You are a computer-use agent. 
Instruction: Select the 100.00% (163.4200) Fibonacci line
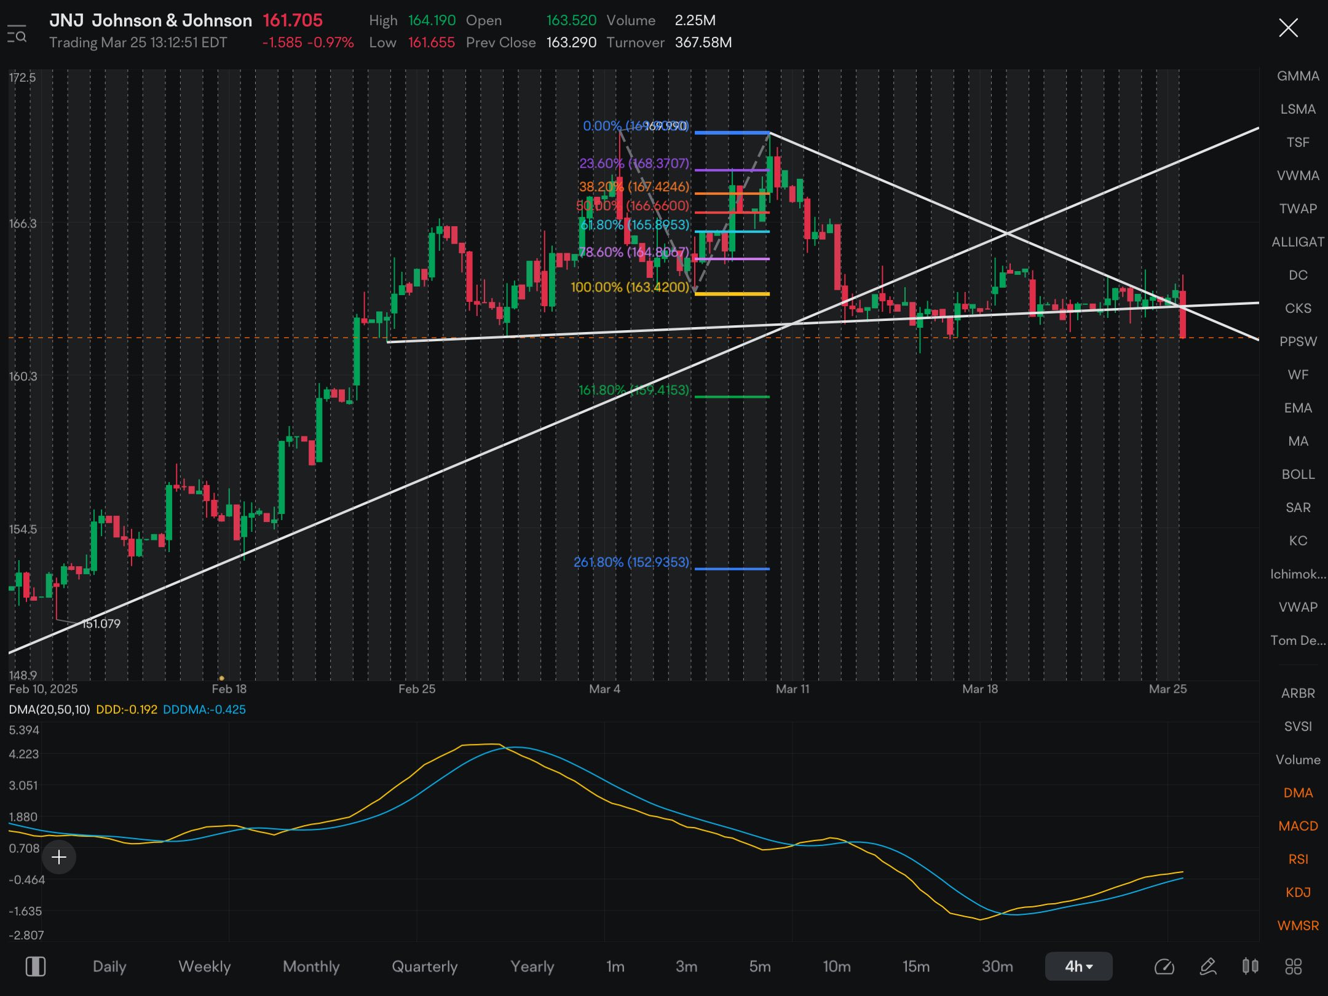pyautogui.click(x=732, y=294)
